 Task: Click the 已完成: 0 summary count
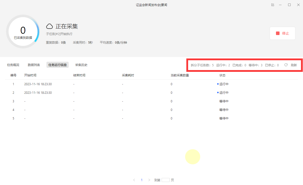tap(239, 65)
